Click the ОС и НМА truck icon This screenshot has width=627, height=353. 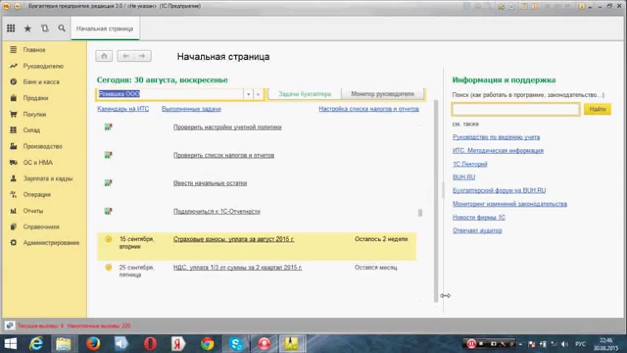(13, 162)
